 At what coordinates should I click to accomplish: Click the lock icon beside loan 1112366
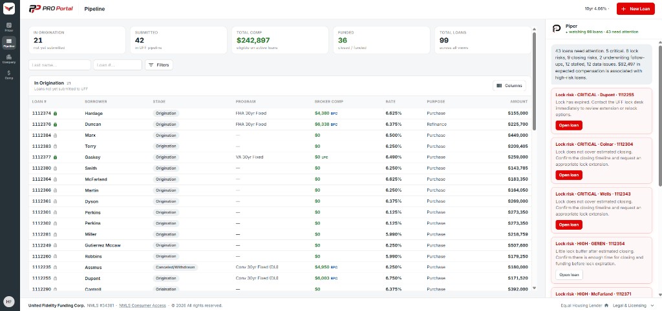(56, 190)
